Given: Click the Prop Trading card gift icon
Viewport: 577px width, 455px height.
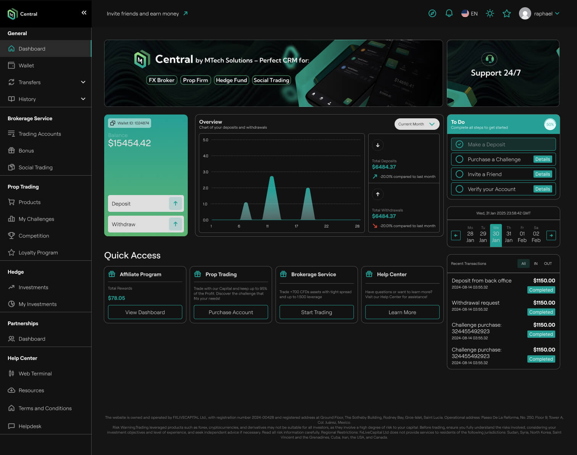Looking at the screenshot, I should point(198,274).
